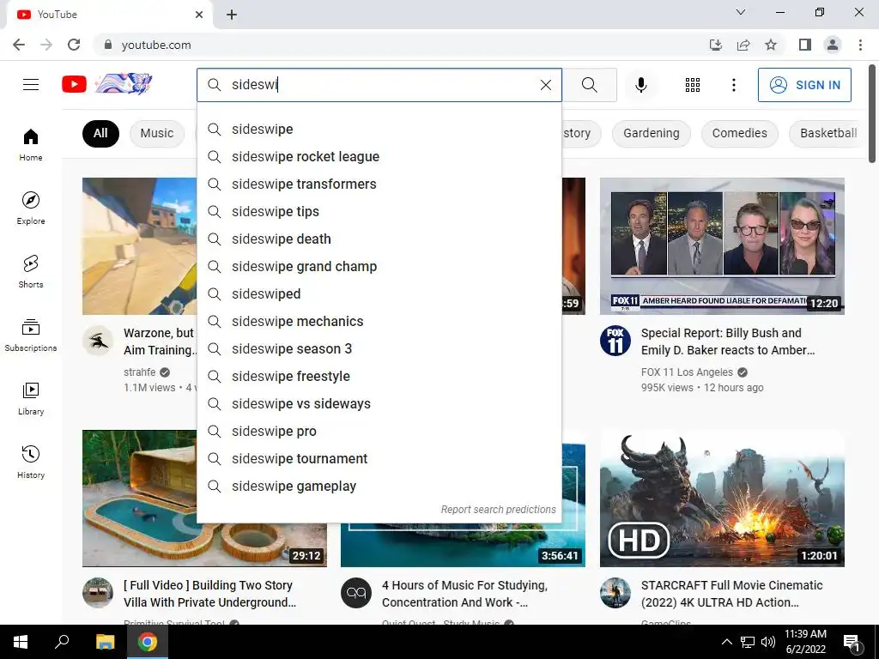Image resolution: width=879 pixels, height=659 pixels.
Task: Choose 'sideswipe grand champ' suggestion
Action: click(379, 266)
